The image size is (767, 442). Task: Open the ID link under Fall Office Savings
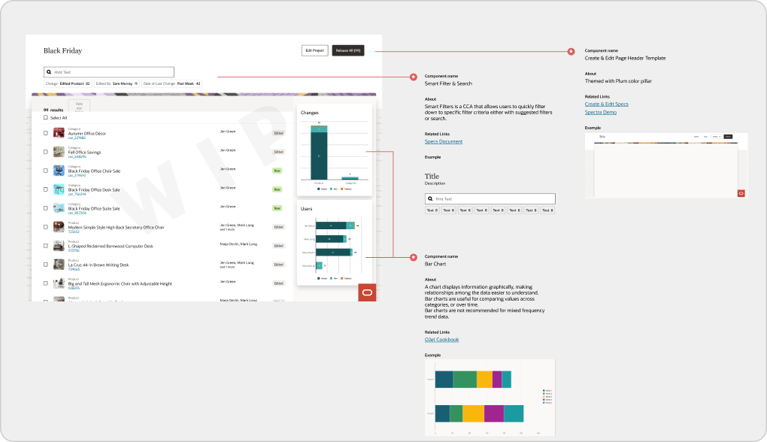[x=77, y=156]
